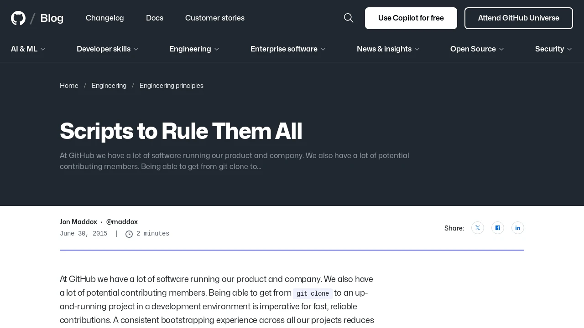Open Customer stories navigation item
Image resolution: width=584 pixels, height=328 pixels.
[x=215, y=18]
